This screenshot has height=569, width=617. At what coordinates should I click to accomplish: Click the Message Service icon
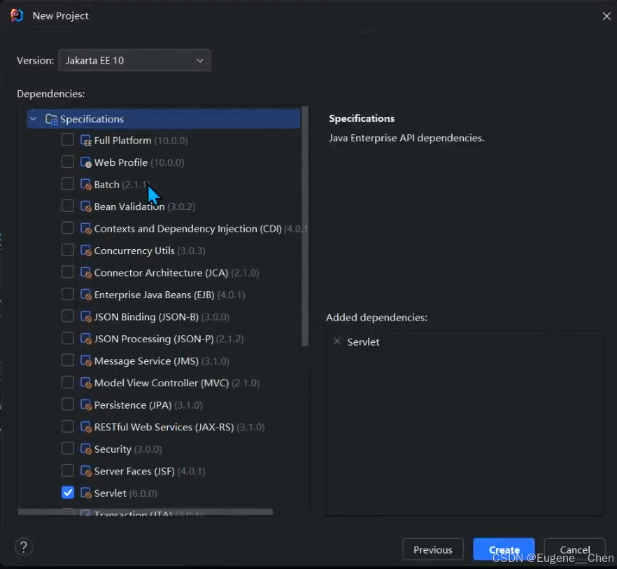click(x=86, y=361)
